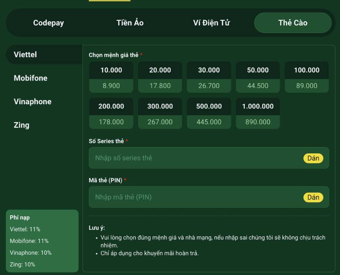This screenshot has width=340, height=275.
Task: Pick the 300.000 card option
Action: point(160,114)
